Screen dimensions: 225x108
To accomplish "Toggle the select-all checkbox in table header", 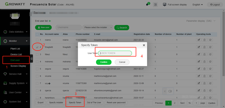I will [x=37, y=34].
